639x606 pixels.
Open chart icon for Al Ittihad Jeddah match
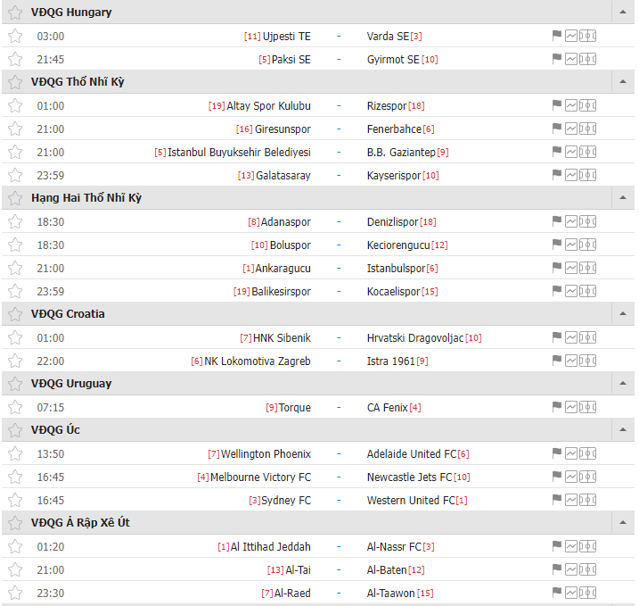click(571, 546)
